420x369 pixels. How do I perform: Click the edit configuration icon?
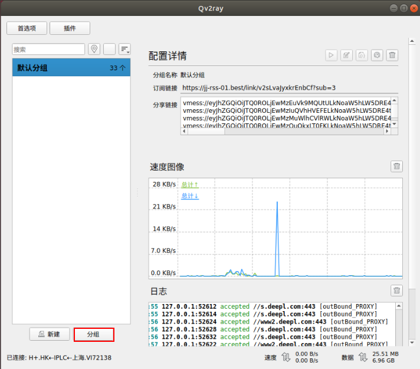(x=346, y=55)
